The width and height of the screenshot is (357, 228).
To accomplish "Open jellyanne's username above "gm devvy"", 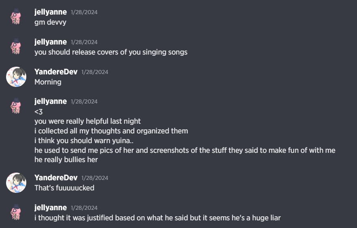I will coord(51,12).
